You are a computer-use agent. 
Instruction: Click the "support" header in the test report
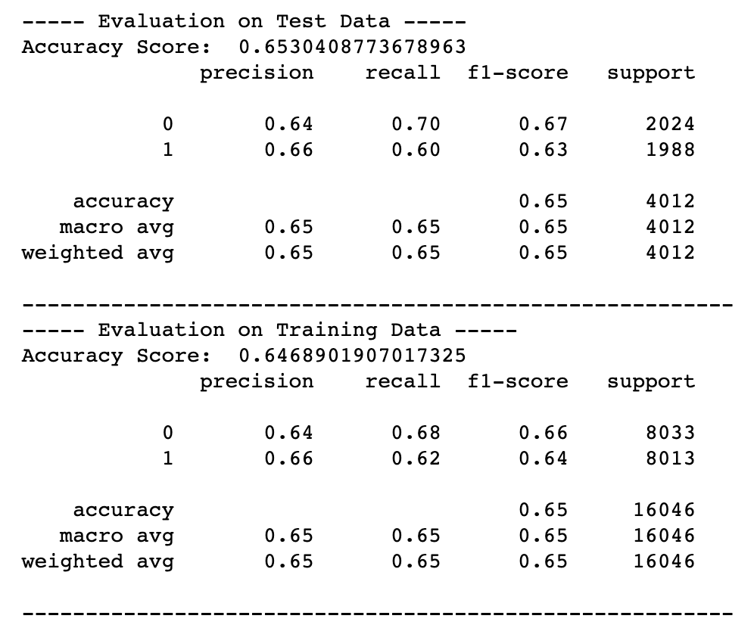[651, 73]
